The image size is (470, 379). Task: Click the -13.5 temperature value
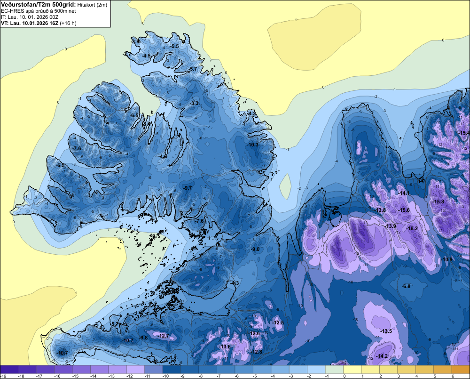click(386, 331)
